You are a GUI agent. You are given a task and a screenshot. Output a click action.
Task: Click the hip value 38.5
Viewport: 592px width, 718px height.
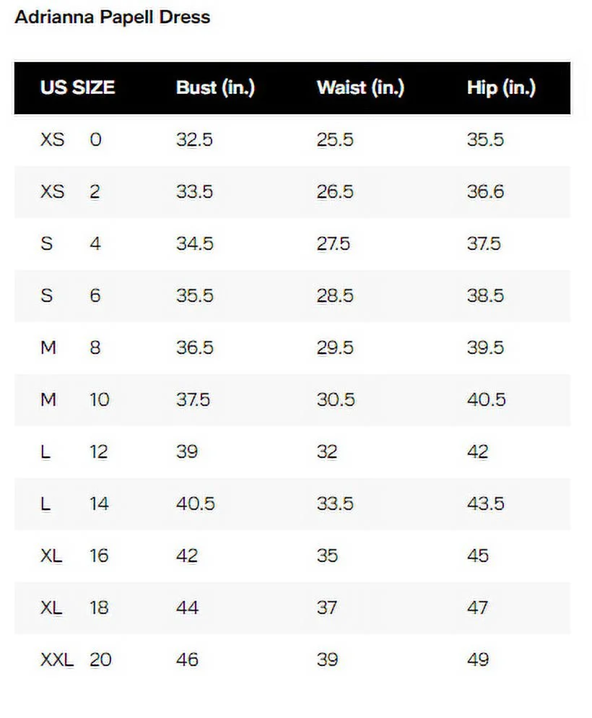click(485, 295)
